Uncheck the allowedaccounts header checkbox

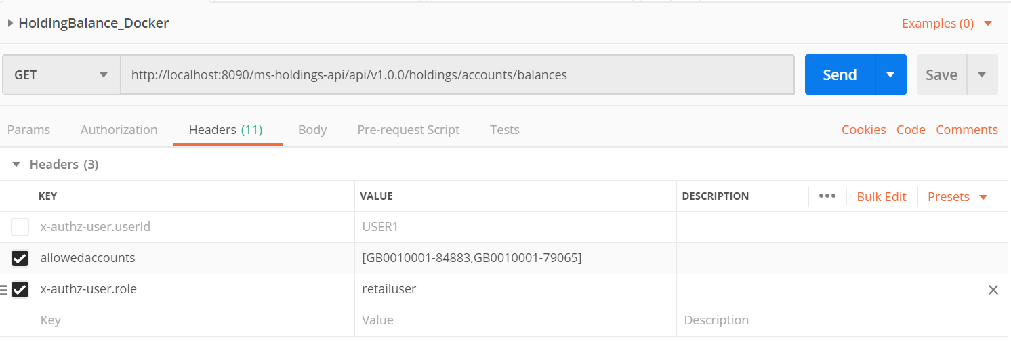[20, 258]
